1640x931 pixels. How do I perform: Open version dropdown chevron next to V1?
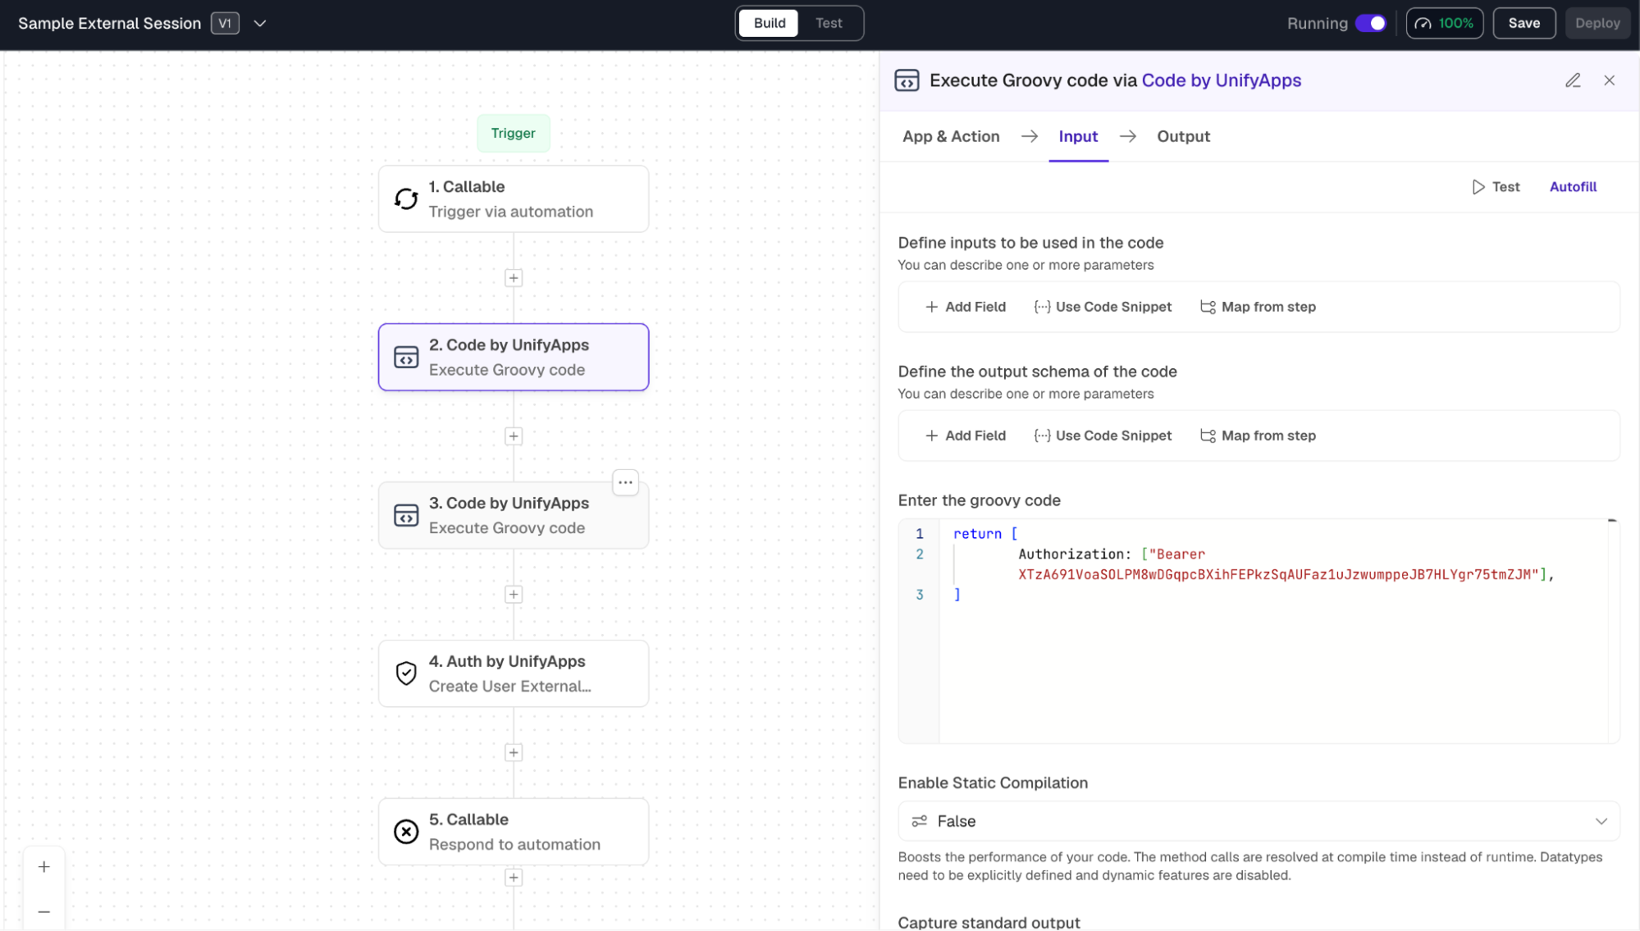(260, 24)
